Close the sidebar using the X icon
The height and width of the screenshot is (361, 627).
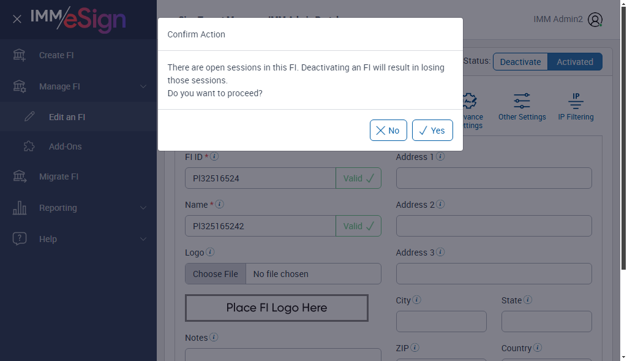tap(17, 19)
